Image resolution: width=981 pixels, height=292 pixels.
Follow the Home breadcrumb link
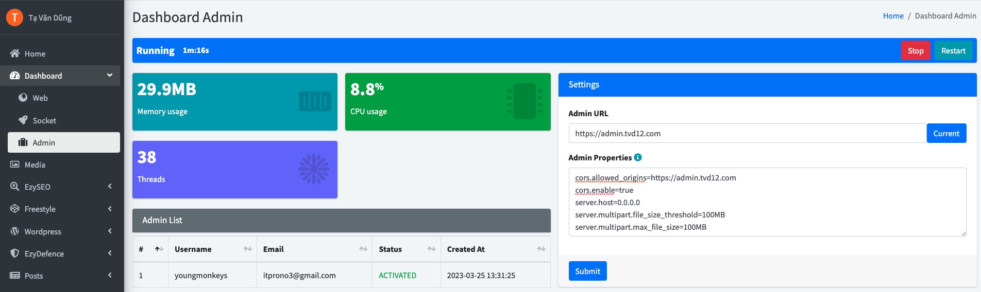893,16
